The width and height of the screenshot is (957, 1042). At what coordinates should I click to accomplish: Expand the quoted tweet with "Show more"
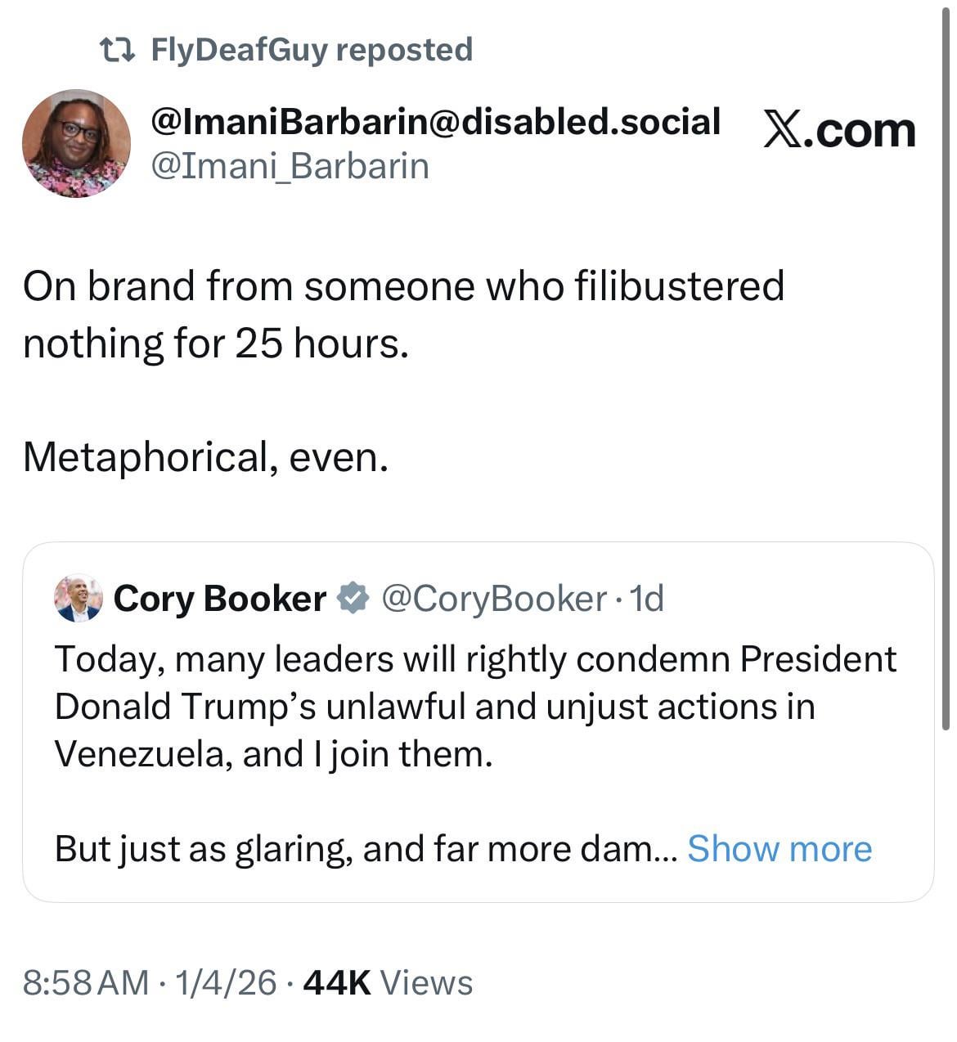pyautogui.click(x=779, y=849)
